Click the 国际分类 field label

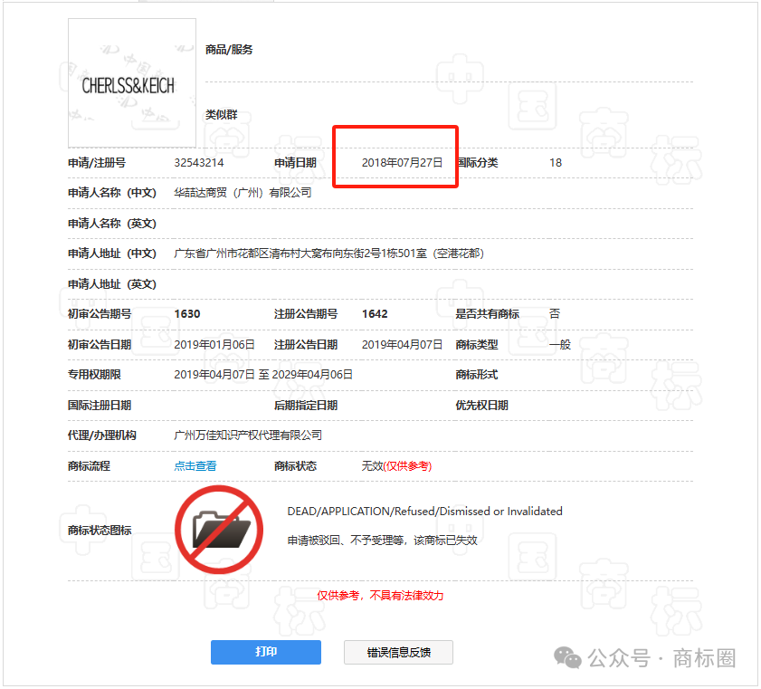click(x=479, y=163)
